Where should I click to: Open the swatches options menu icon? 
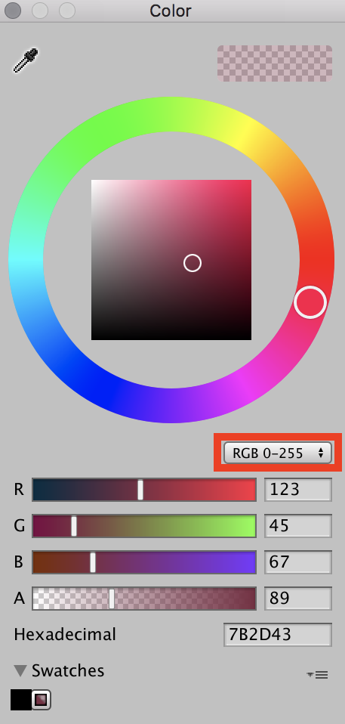click(317, 675)
